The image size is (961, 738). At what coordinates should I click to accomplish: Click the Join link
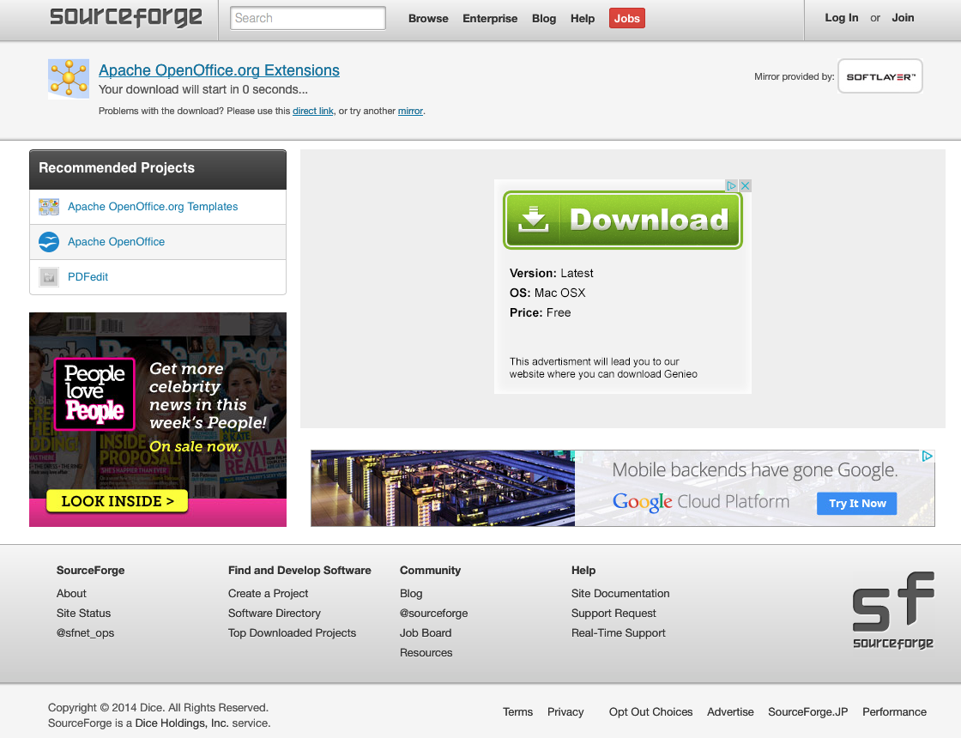[x=903, y=18]
